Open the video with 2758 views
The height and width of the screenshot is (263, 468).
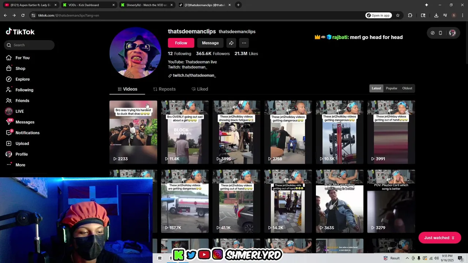click(288, 132)
